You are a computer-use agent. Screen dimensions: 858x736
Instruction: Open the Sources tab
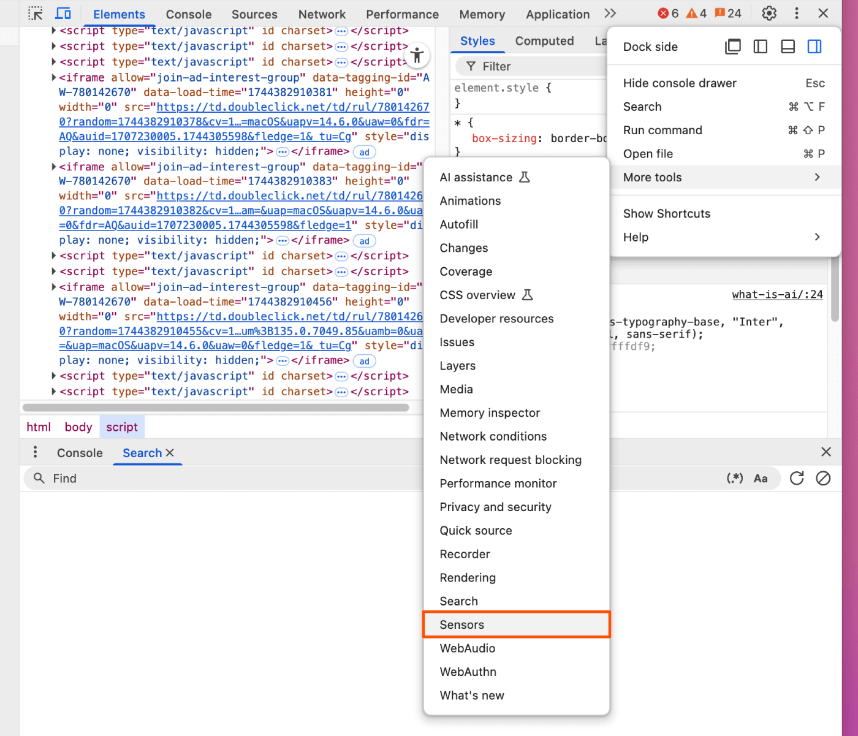pos(254,14)
